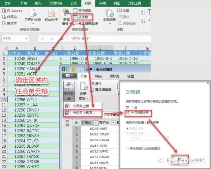Image resolution: width=211 pixels, height=169 pixels.
Task: Sort ascending with the A-Z icon
Action: click(x=143, y=13)
